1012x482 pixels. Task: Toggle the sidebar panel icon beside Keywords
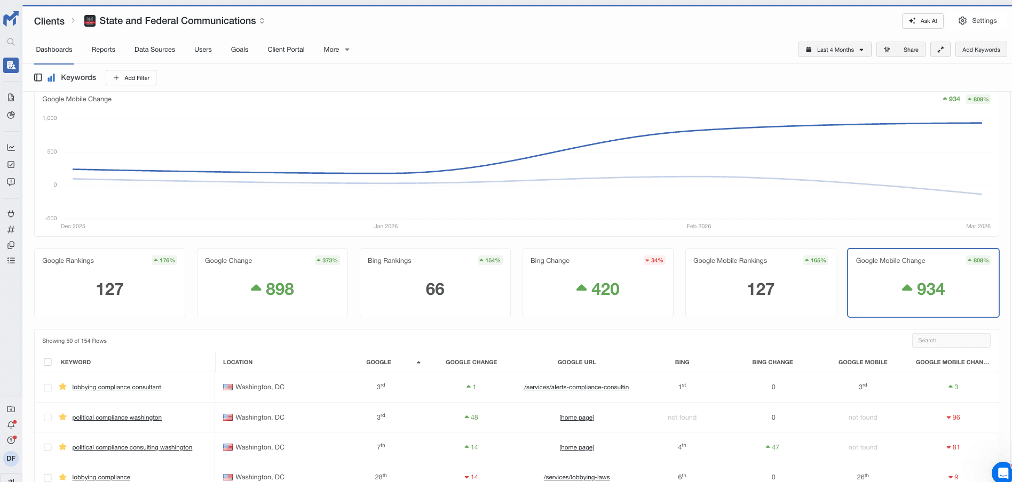38,77
